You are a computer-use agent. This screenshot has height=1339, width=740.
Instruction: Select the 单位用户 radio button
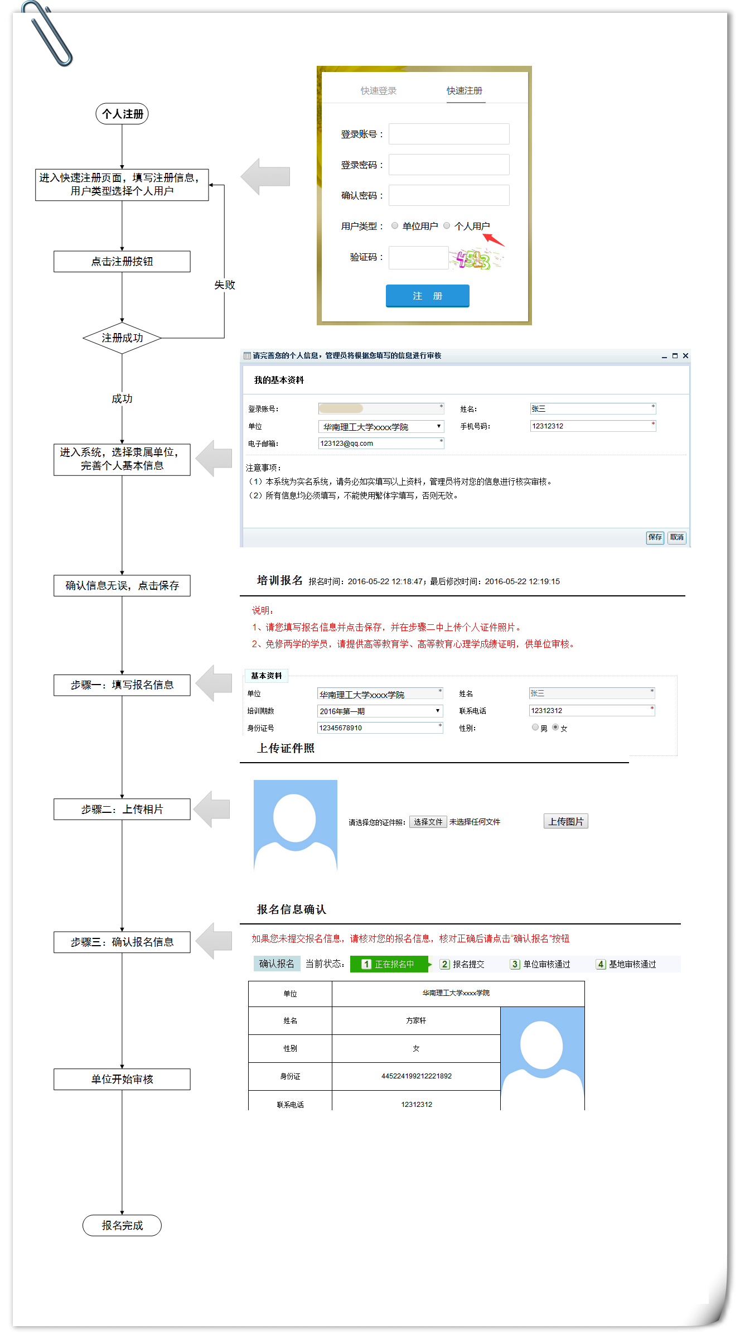tap(395, 226)
